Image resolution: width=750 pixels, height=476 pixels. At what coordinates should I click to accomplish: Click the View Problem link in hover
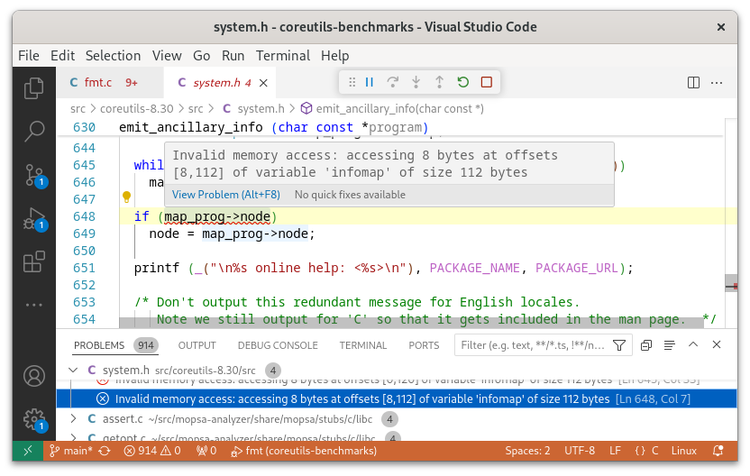click(225, 195)
